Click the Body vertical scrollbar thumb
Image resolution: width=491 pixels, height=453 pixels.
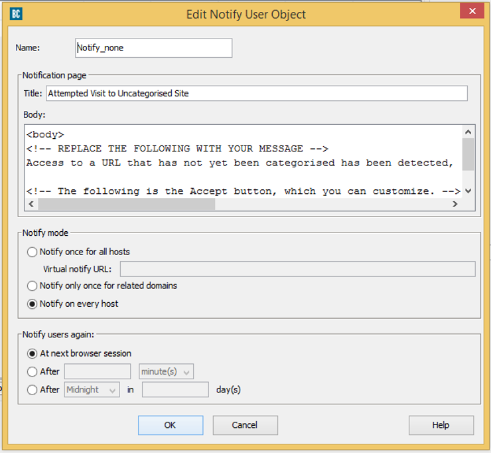pos(468,154)
